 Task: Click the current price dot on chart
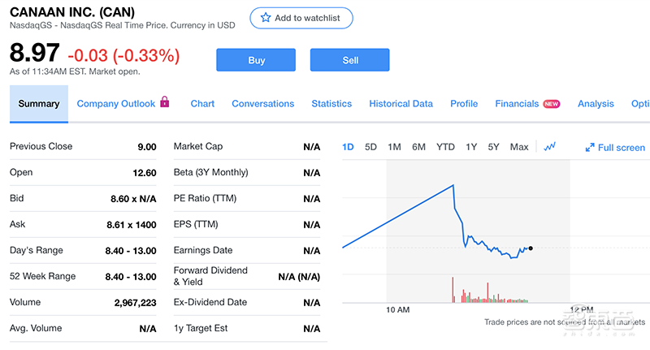click(531, 248)
